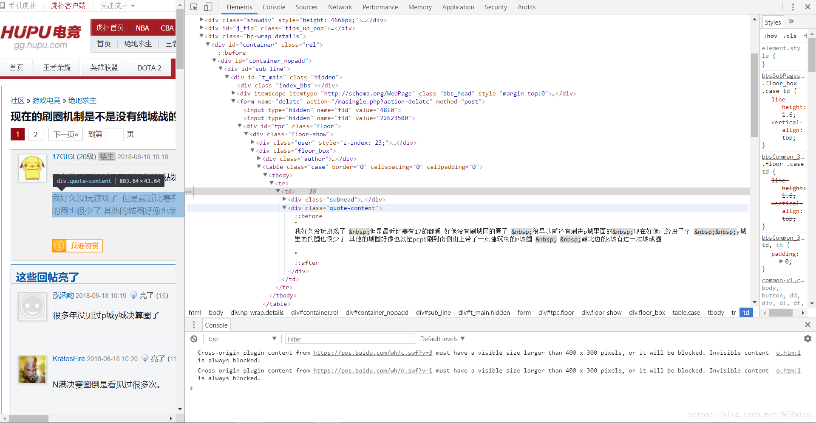The image size is (816, 423).
Task: Open the 关注虎扑 dropdown
Action: click(x=117, y=6)
